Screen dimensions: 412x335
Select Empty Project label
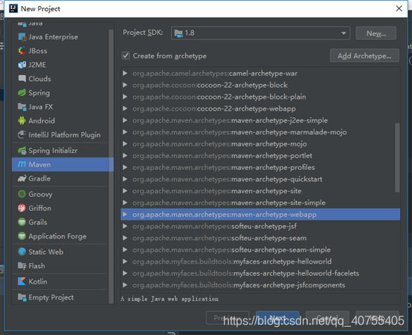pos(51,297)
